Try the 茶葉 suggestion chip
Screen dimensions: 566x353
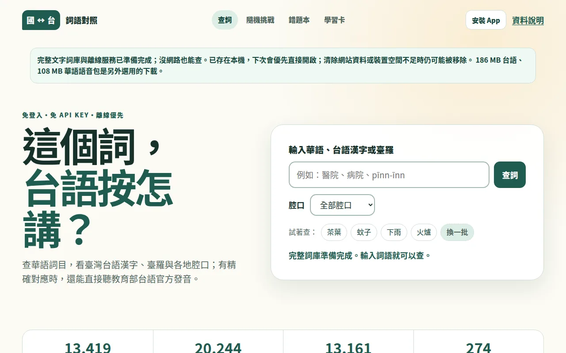click(334, 232)
